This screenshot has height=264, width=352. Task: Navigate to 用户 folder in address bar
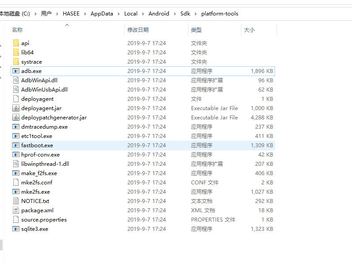(46, 14)
